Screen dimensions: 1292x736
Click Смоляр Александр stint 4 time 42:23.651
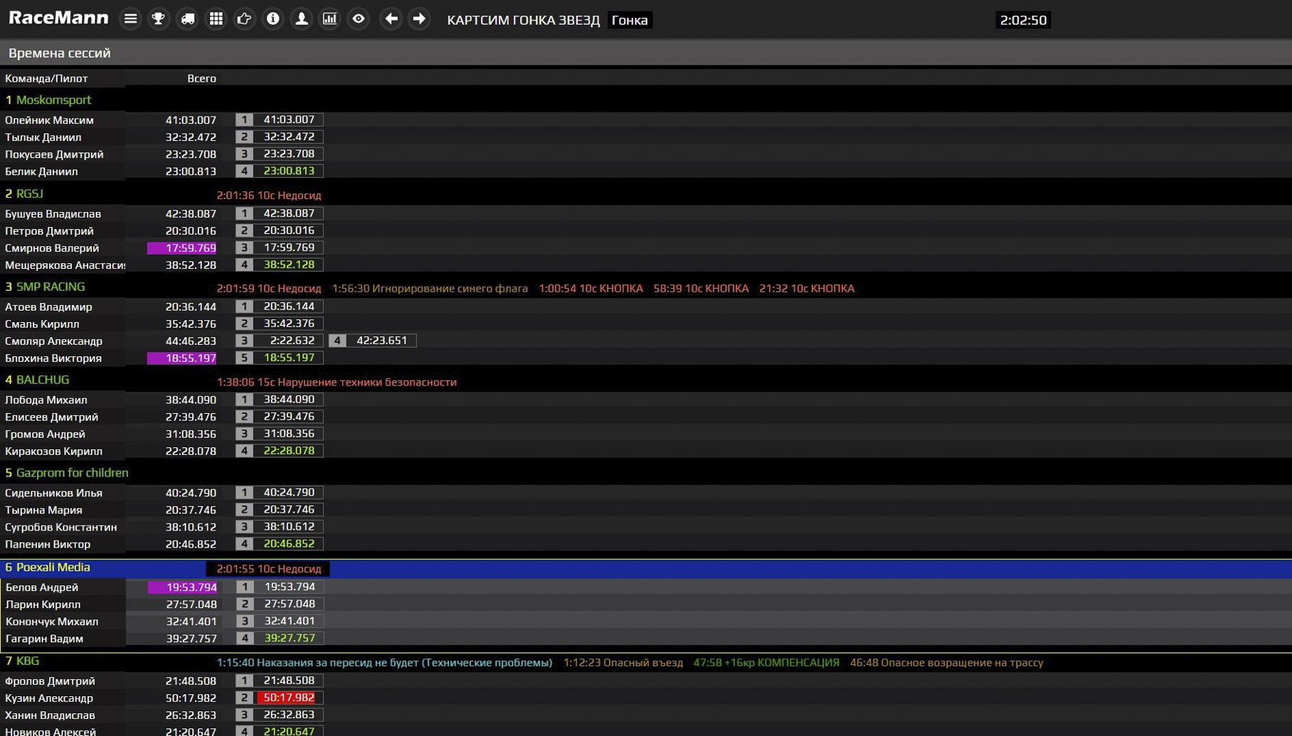[x=381, y=341]
